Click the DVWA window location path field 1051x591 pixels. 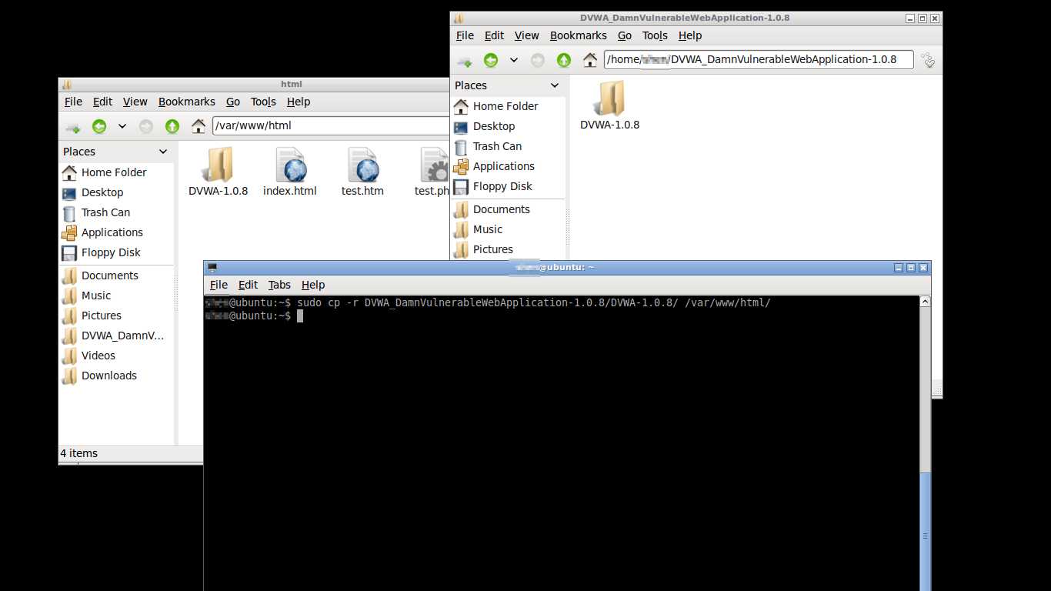coord(759,59)
